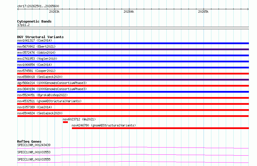Viewport: 257px width, 166px height.
Task: Click the right arrow of the ruler
Action: [248, 9]
